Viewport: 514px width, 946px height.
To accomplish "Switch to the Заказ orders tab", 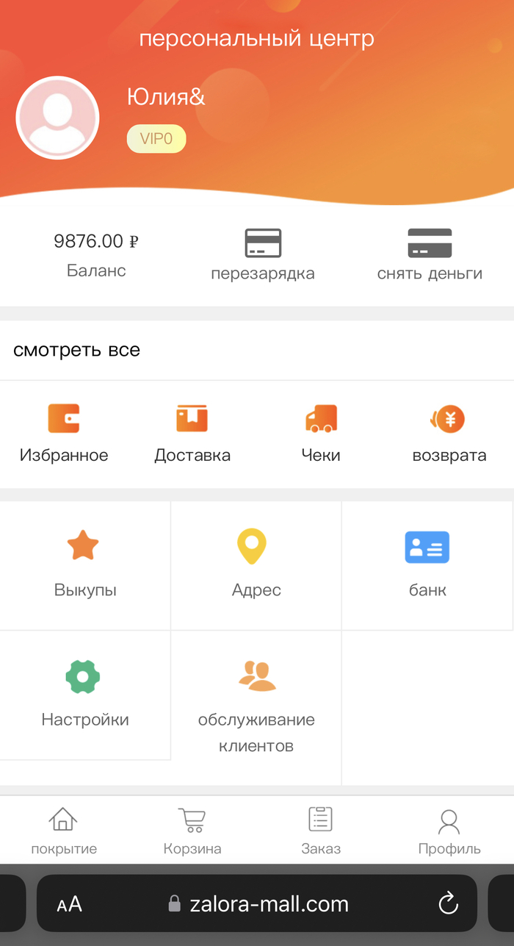I will (321, 831).
